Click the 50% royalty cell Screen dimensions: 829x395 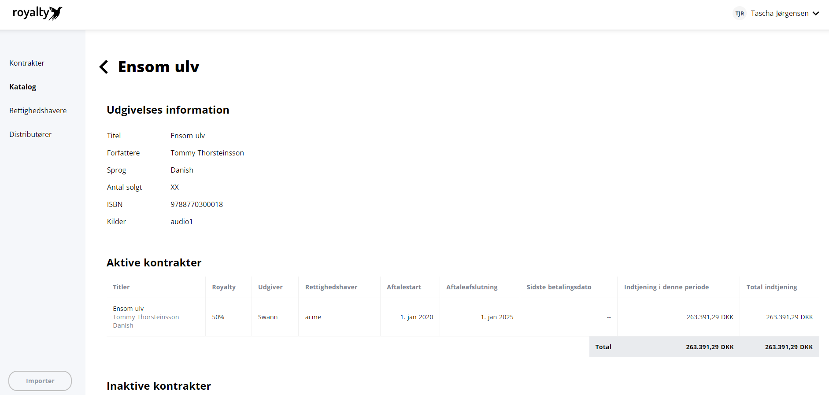[x=218, y=317]
